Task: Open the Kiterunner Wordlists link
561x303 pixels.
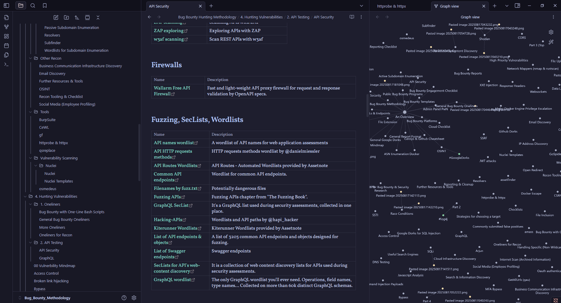Action: pos(175,228)
